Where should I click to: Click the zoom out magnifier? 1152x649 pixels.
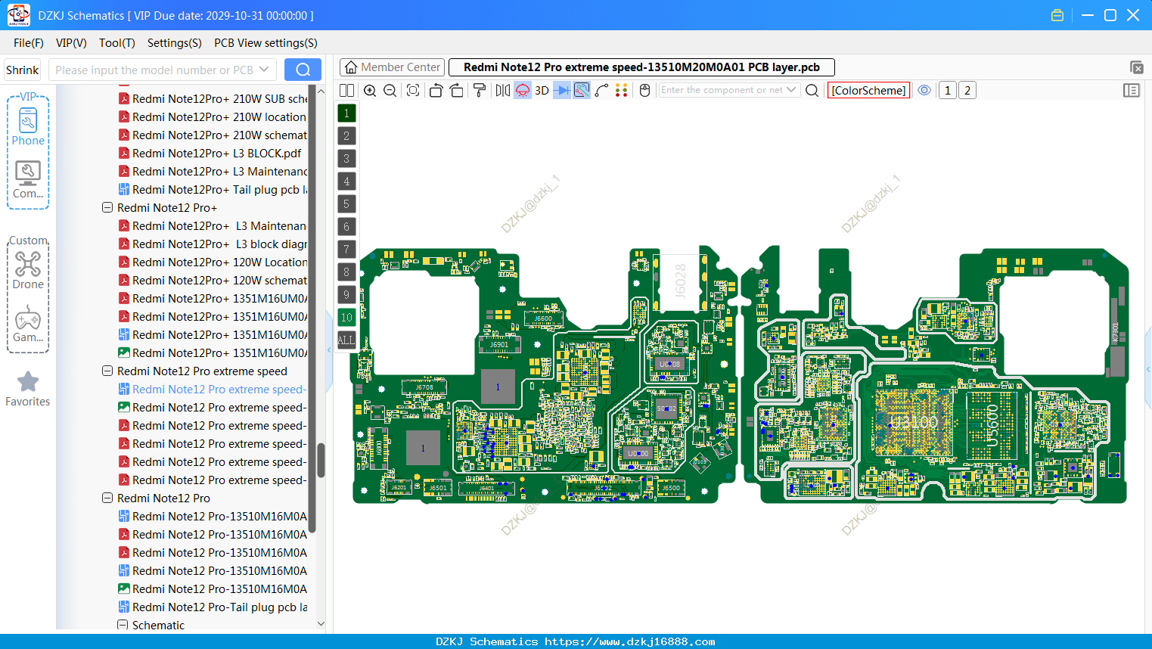[x=390, y=90]
